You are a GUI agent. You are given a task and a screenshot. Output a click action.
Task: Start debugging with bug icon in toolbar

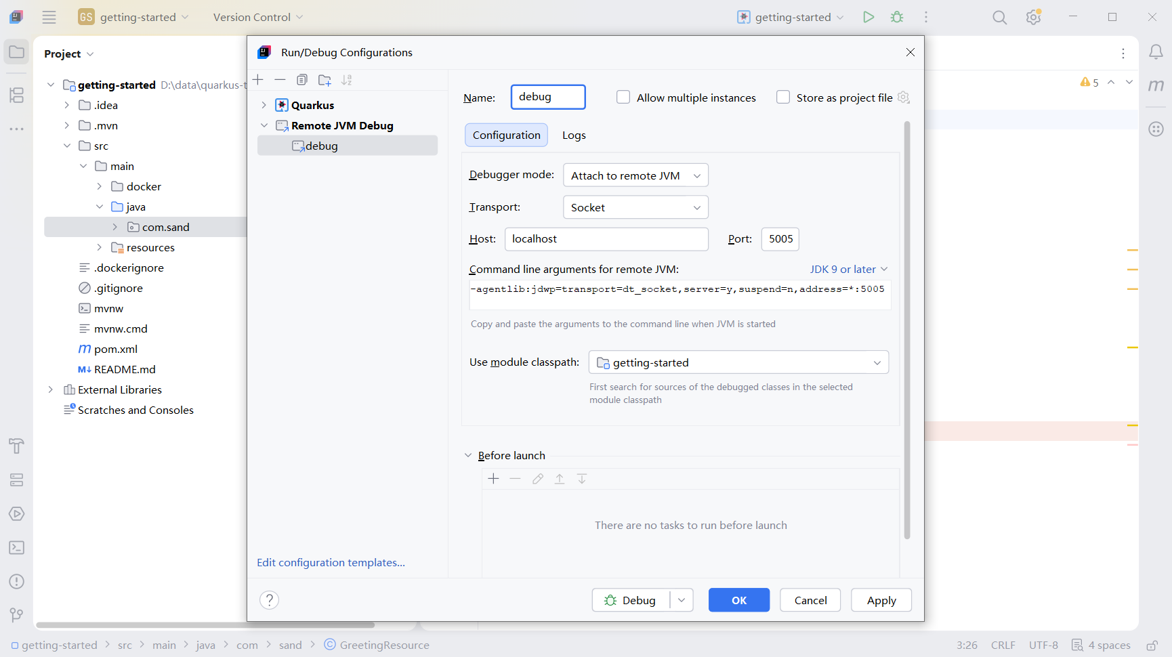coord(897,17)
